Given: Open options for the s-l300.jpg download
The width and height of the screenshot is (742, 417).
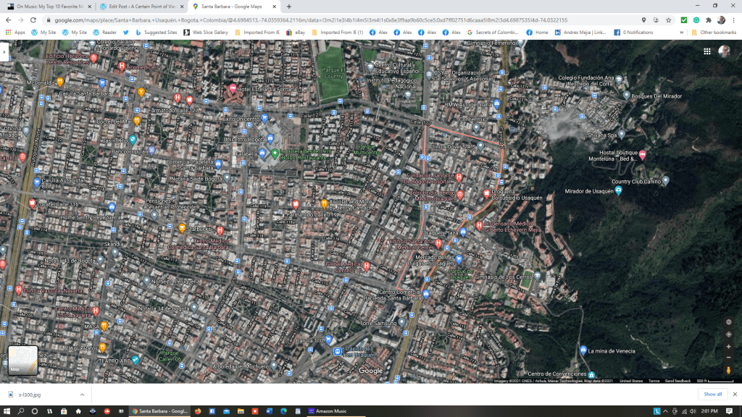Looking at the screenshot, I should point(81,395).
